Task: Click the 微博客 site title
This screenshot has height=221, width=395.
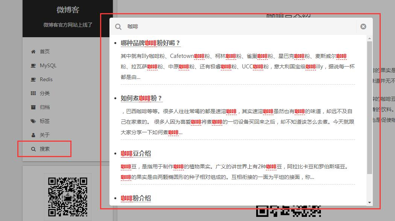Action: [x=68, y=10]
